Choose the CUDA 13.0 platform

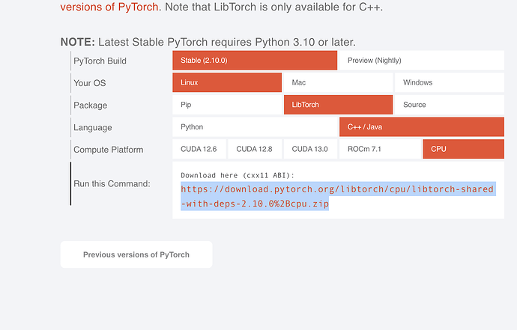coord(310,149)
